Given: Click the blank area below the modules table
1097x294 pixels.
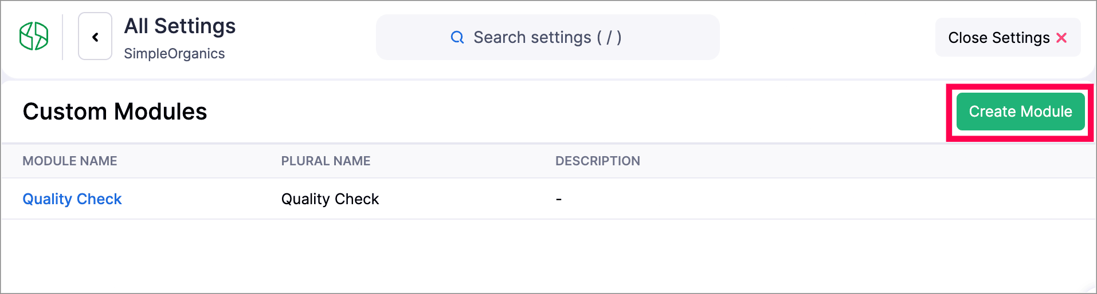Looking at the screenshot, I should click(x=548, y=257).
